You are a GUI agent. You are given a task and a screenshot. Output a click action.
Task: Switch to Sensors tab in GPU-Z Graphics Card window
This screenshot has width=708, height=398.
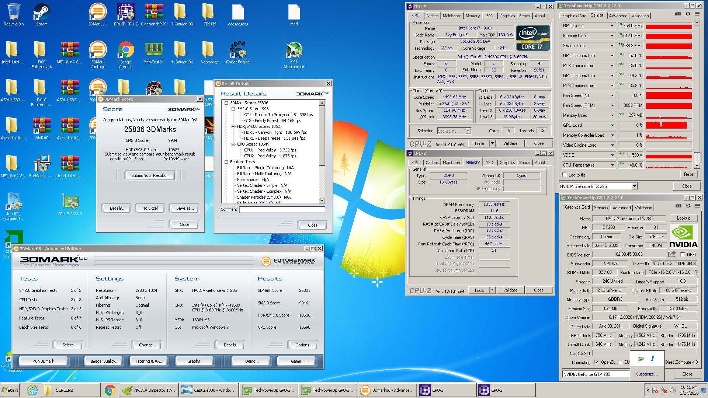point(601,208)
